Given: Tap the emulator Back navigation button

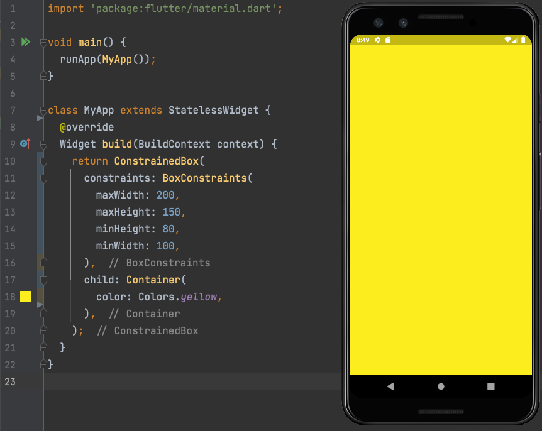Looking at the screenshot, I should pyautogui.click(x=390, y=386).
